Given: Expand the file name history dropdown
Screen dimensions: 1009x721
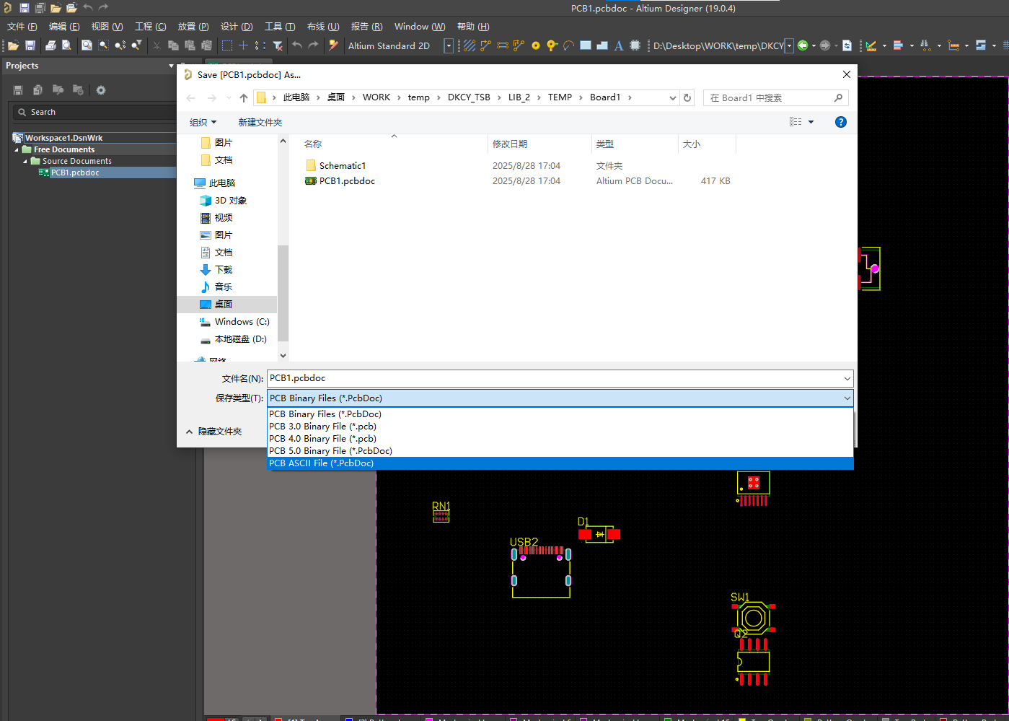Looking at the screenshot, I should 847,378.
